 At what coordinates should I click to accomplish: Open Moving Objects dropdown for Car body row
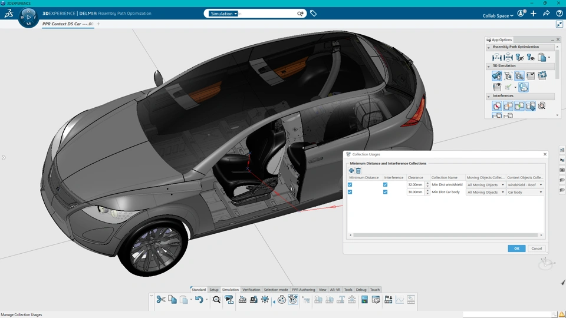click(x=502, y=192)
